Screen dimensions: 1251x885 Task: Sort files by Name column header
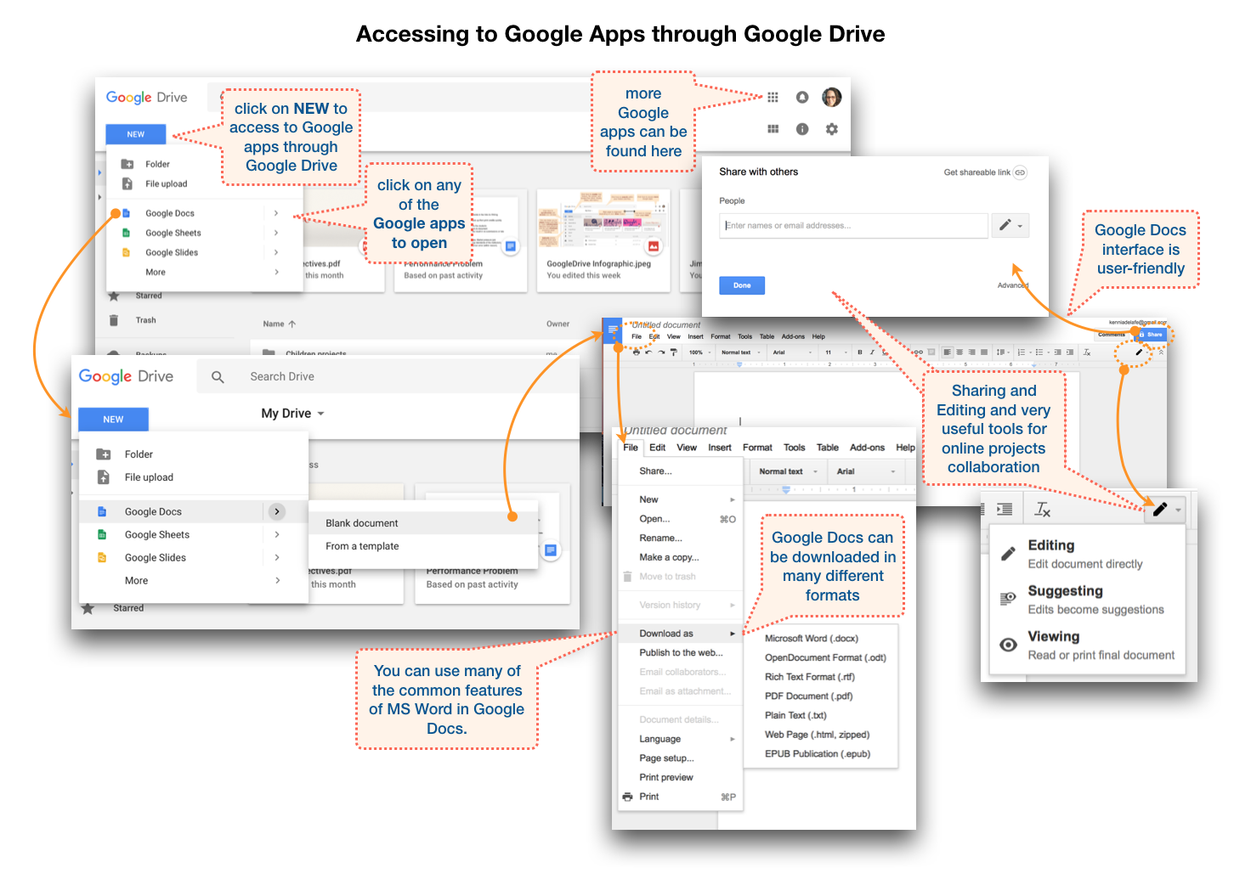tap(279, 324)
